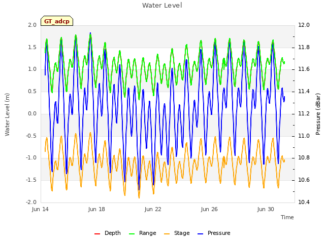Toggle the Stage legend entry

(x=177, y=233)
